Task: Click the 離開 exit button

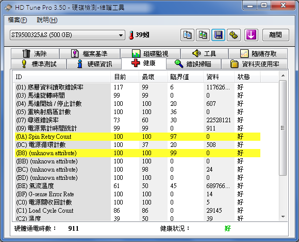Action: pos(276,35)
